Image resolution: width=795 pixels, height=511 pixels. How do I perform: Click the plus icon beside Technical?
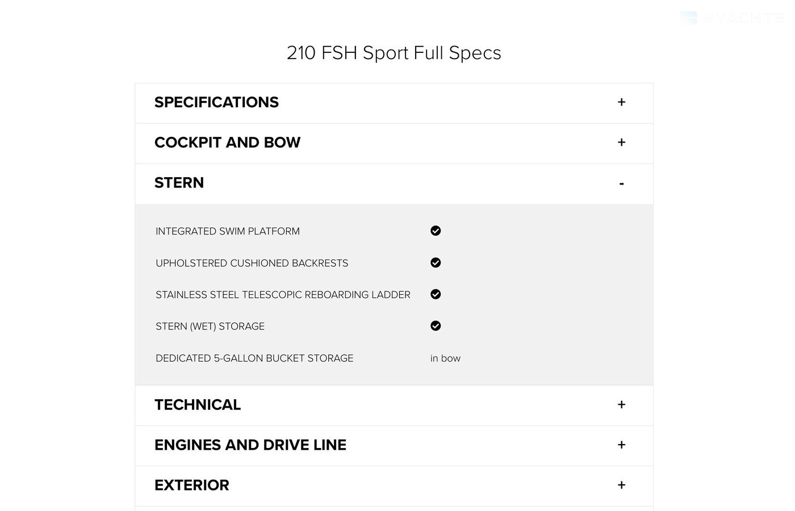tap(621, 405)
